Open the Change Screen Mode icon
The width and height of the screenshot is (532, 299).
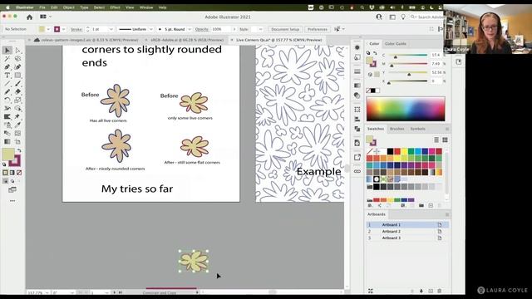12,190
